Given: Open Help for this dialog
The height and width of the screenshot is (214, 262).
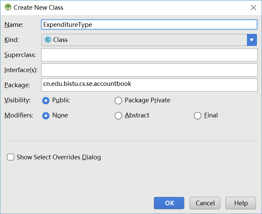Looking at the screenshot, I should point(241,203).
